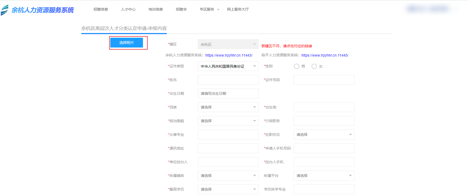Expand the 所属平台 dropdown
Viewport: 468px width, 196px height.
[324, 176]
